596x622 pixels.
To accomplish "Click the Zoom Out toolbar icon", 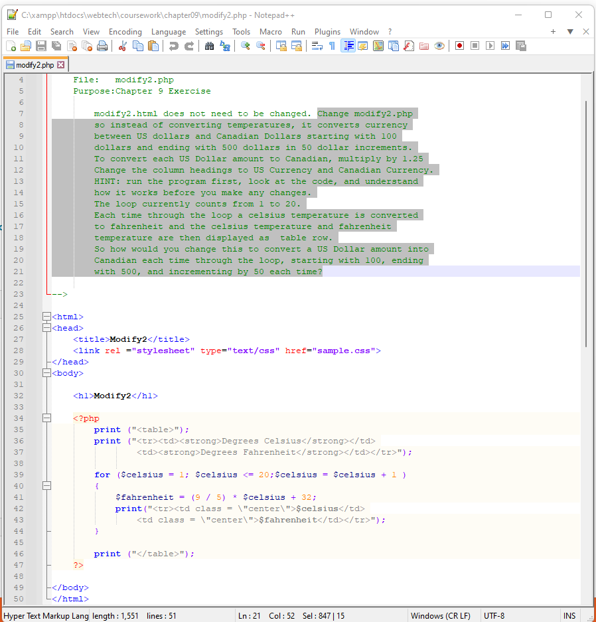I will point(261,46).
